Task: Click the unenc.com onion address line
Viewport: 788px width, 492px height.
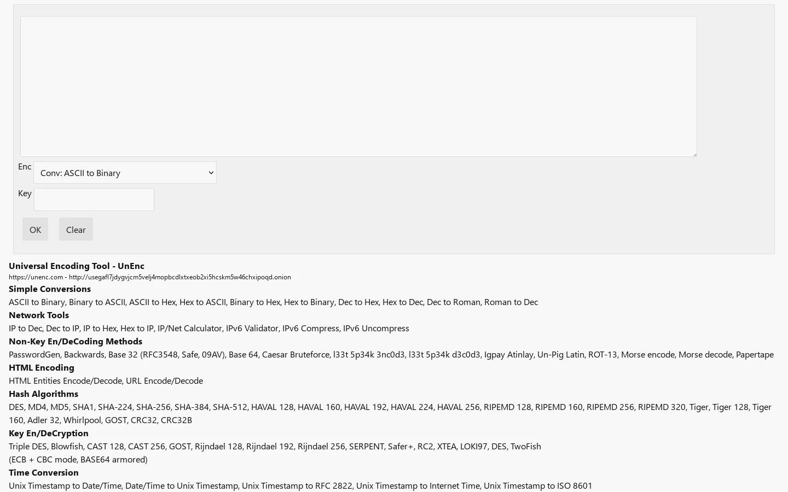Action: [x=150, y=277]
